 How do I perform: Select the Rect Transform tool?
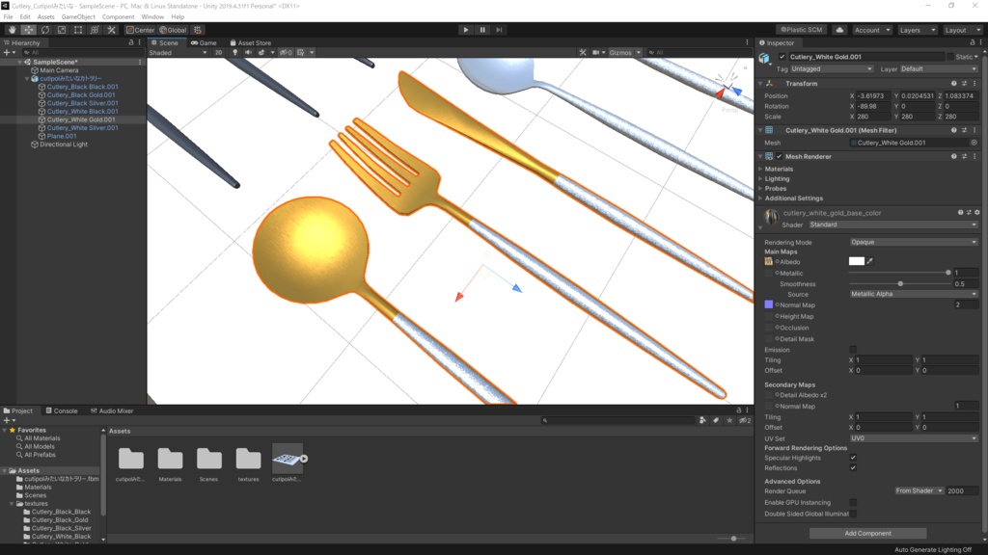[77, 30]
